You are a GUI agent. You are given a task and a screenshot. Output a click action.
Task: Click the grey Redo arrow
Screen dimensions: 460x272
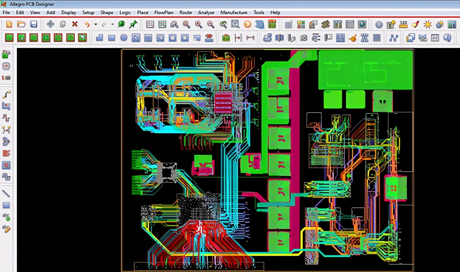click(x=104, y=25)
